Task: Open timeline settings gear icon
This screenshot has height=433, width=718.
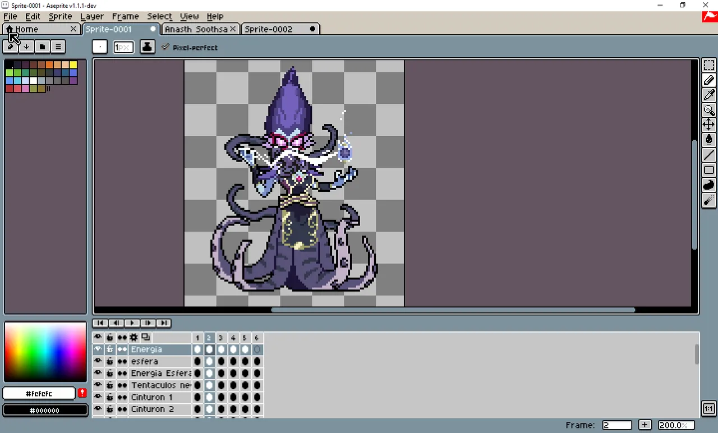Action: point(134,338)
